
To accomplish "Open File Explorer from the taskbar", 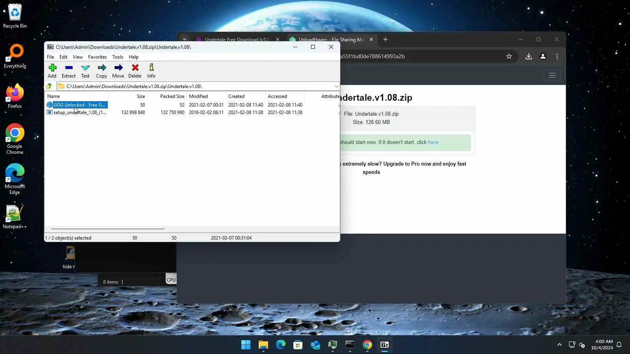I will pyautogui.click(x=263, y=345).
